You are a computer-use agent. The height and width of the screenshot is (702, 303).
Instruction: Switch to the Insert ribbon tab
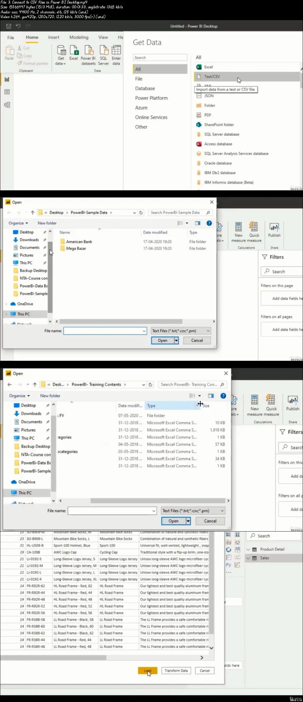coord(54,37)
